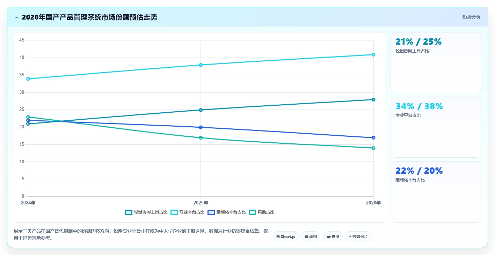The image size is (495, 255).
Task: Toggle 其他占比 legend entry
Action: click(x=262, y=212)
